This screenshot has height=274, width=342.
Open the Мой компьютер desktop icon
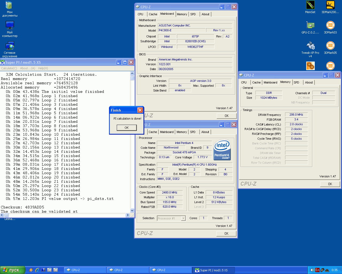(x=10, y=29)
